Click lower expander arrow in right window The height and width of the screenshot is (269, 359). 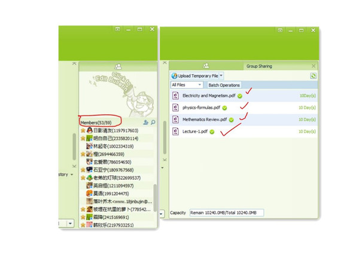point(165,160)
